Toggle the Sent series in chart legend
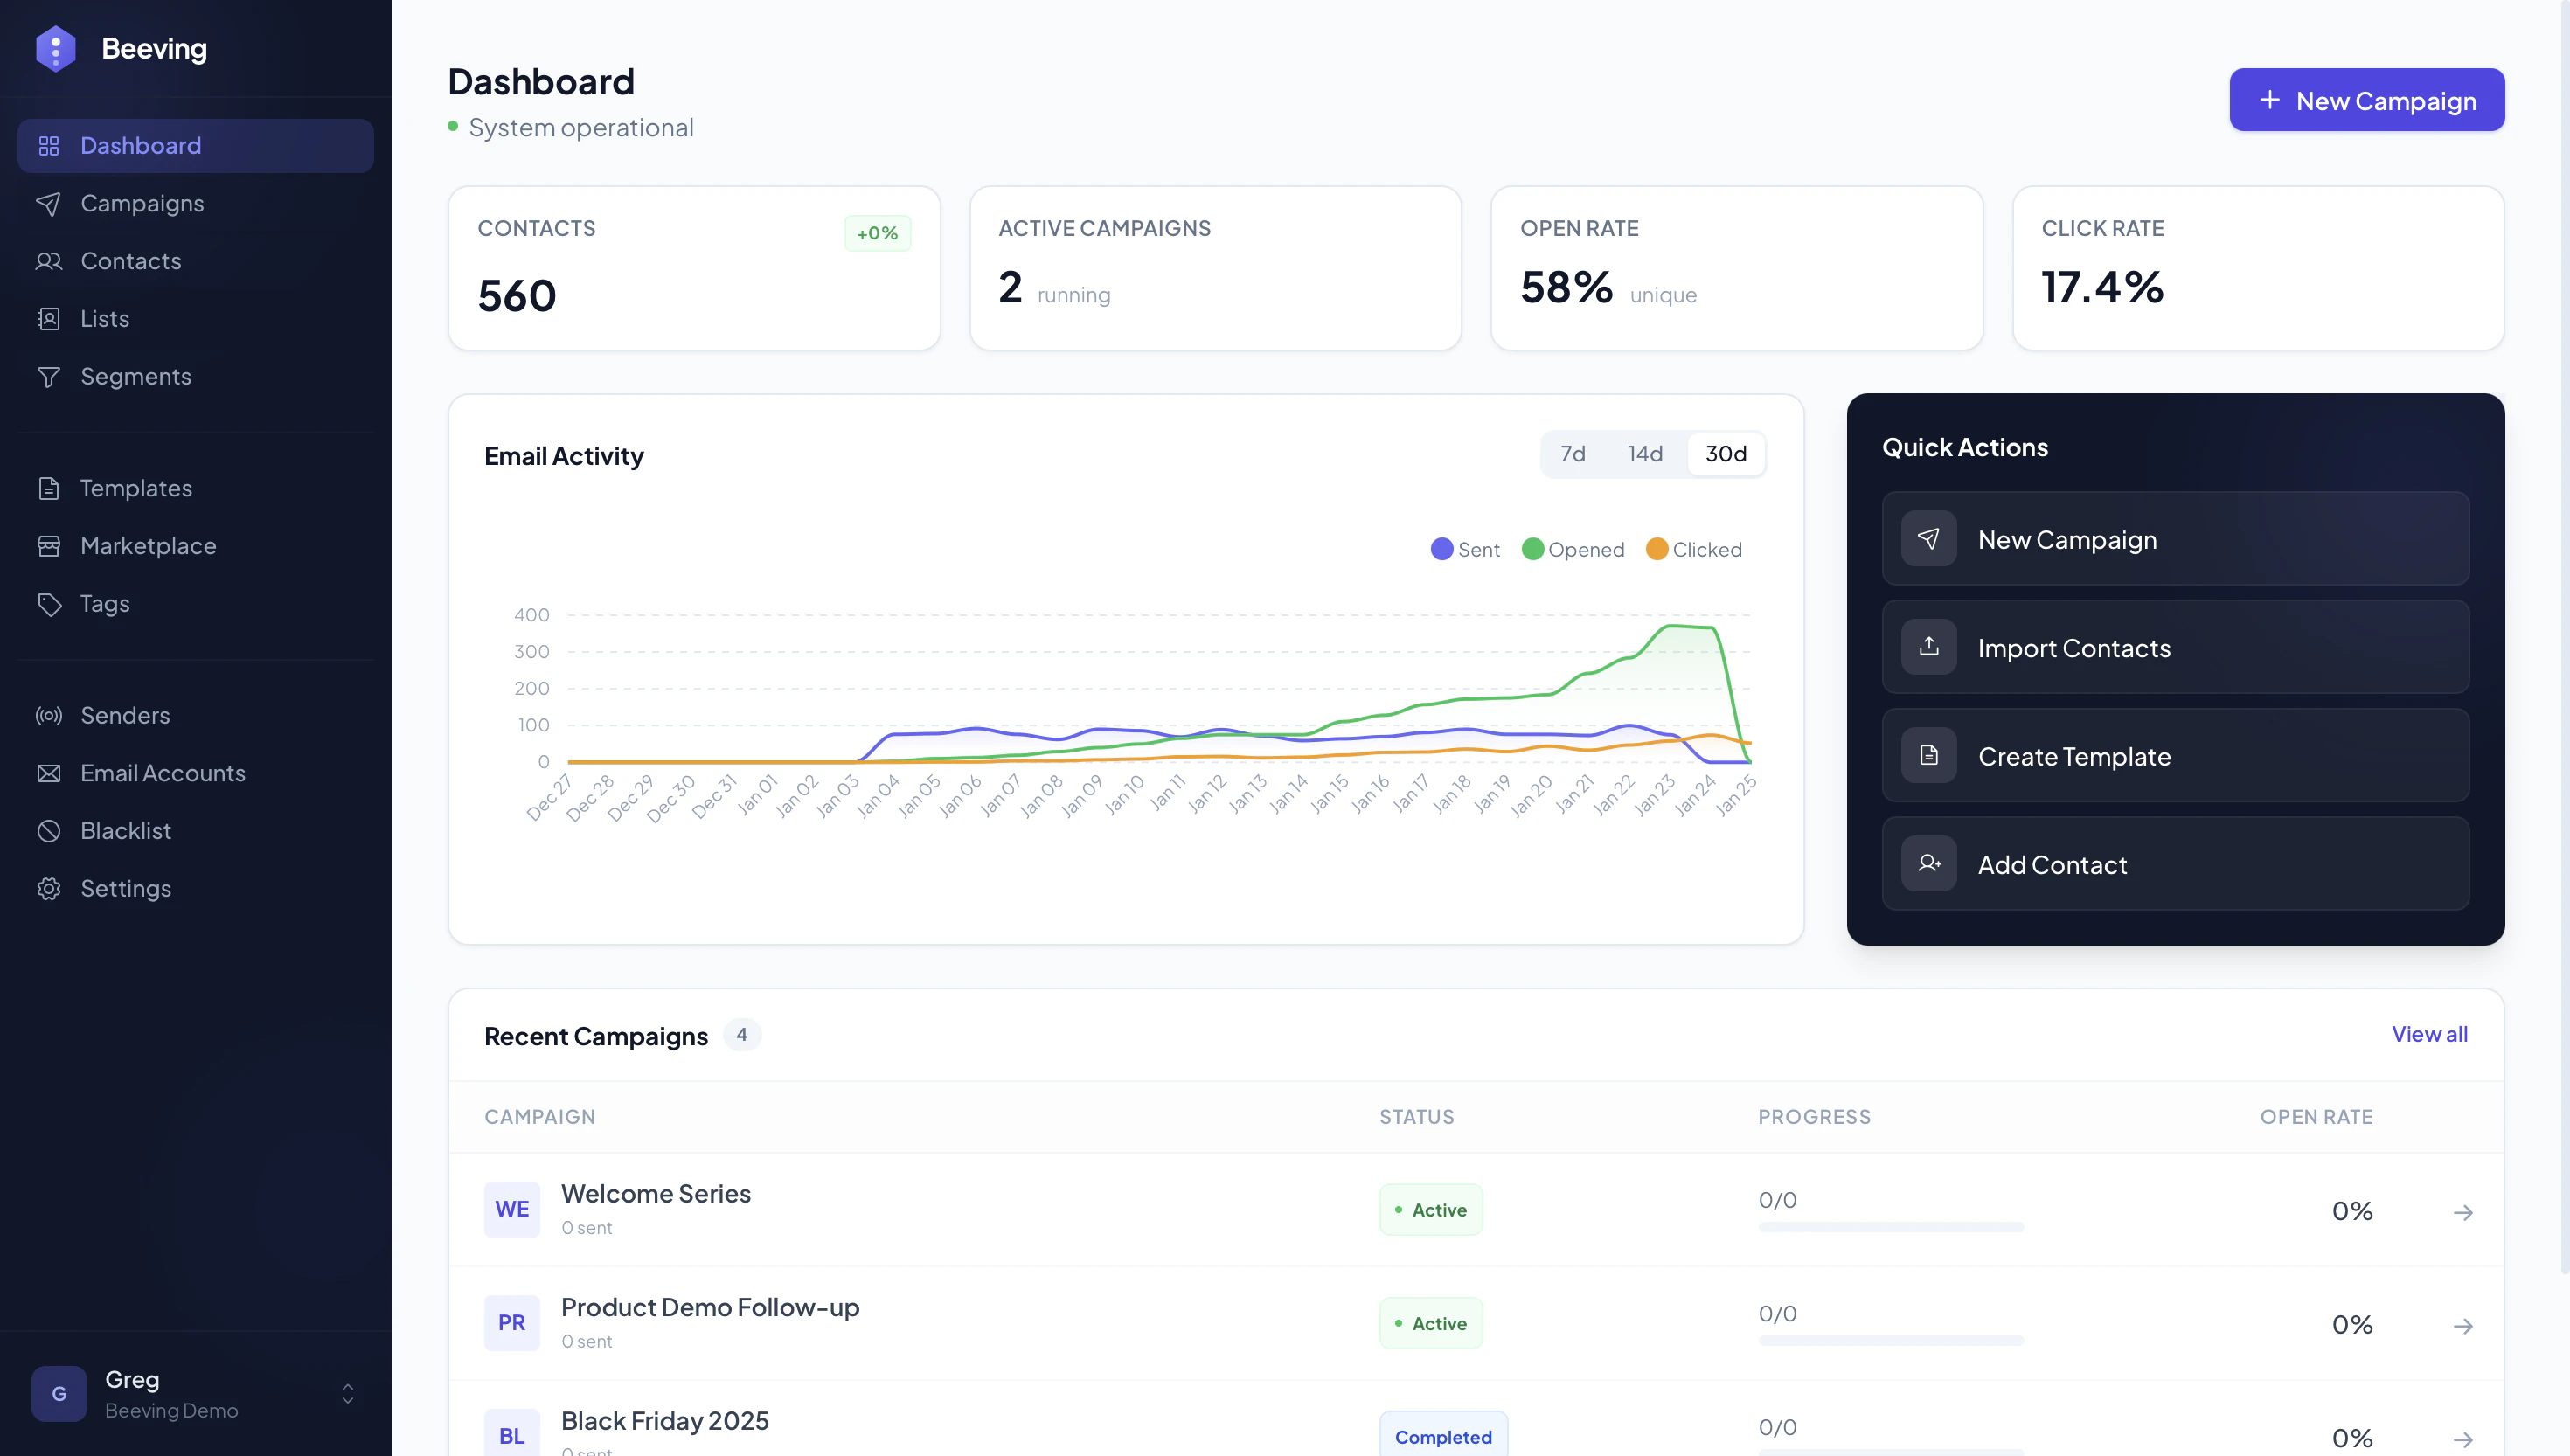This screenshot has width=2570, height=1456. [x=1464, y=549]
